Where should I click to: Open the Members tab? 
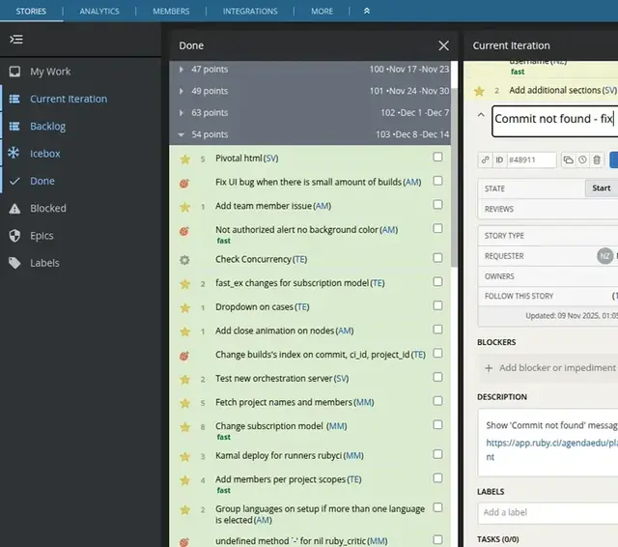171,12
